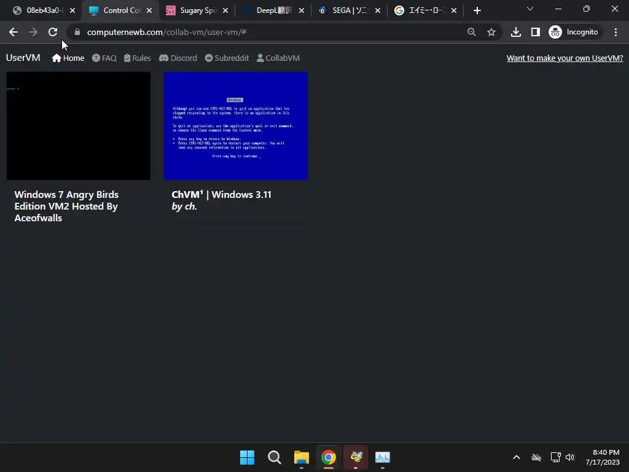
Task: Open the Windows Start menu
Action: click(x=247, y=457)
